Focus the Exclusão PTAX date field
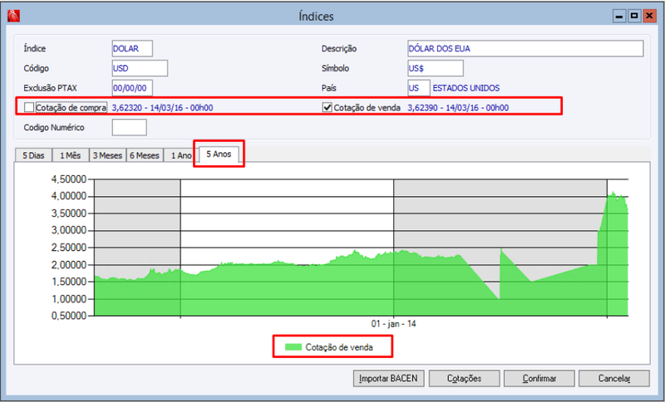Viewport: 665px width, 402px height. 132,88
